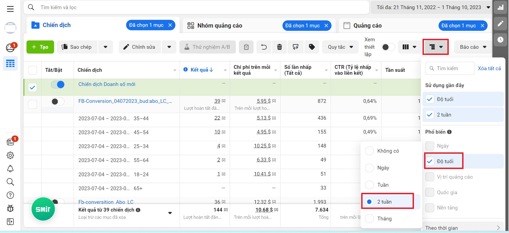Screen dimensions: 509x233
Task: Click the magnifier search icon in left sidebar
Action: [x=10, y=182]
